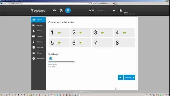Select camera channel 6 tile

[x=81, y=43]
